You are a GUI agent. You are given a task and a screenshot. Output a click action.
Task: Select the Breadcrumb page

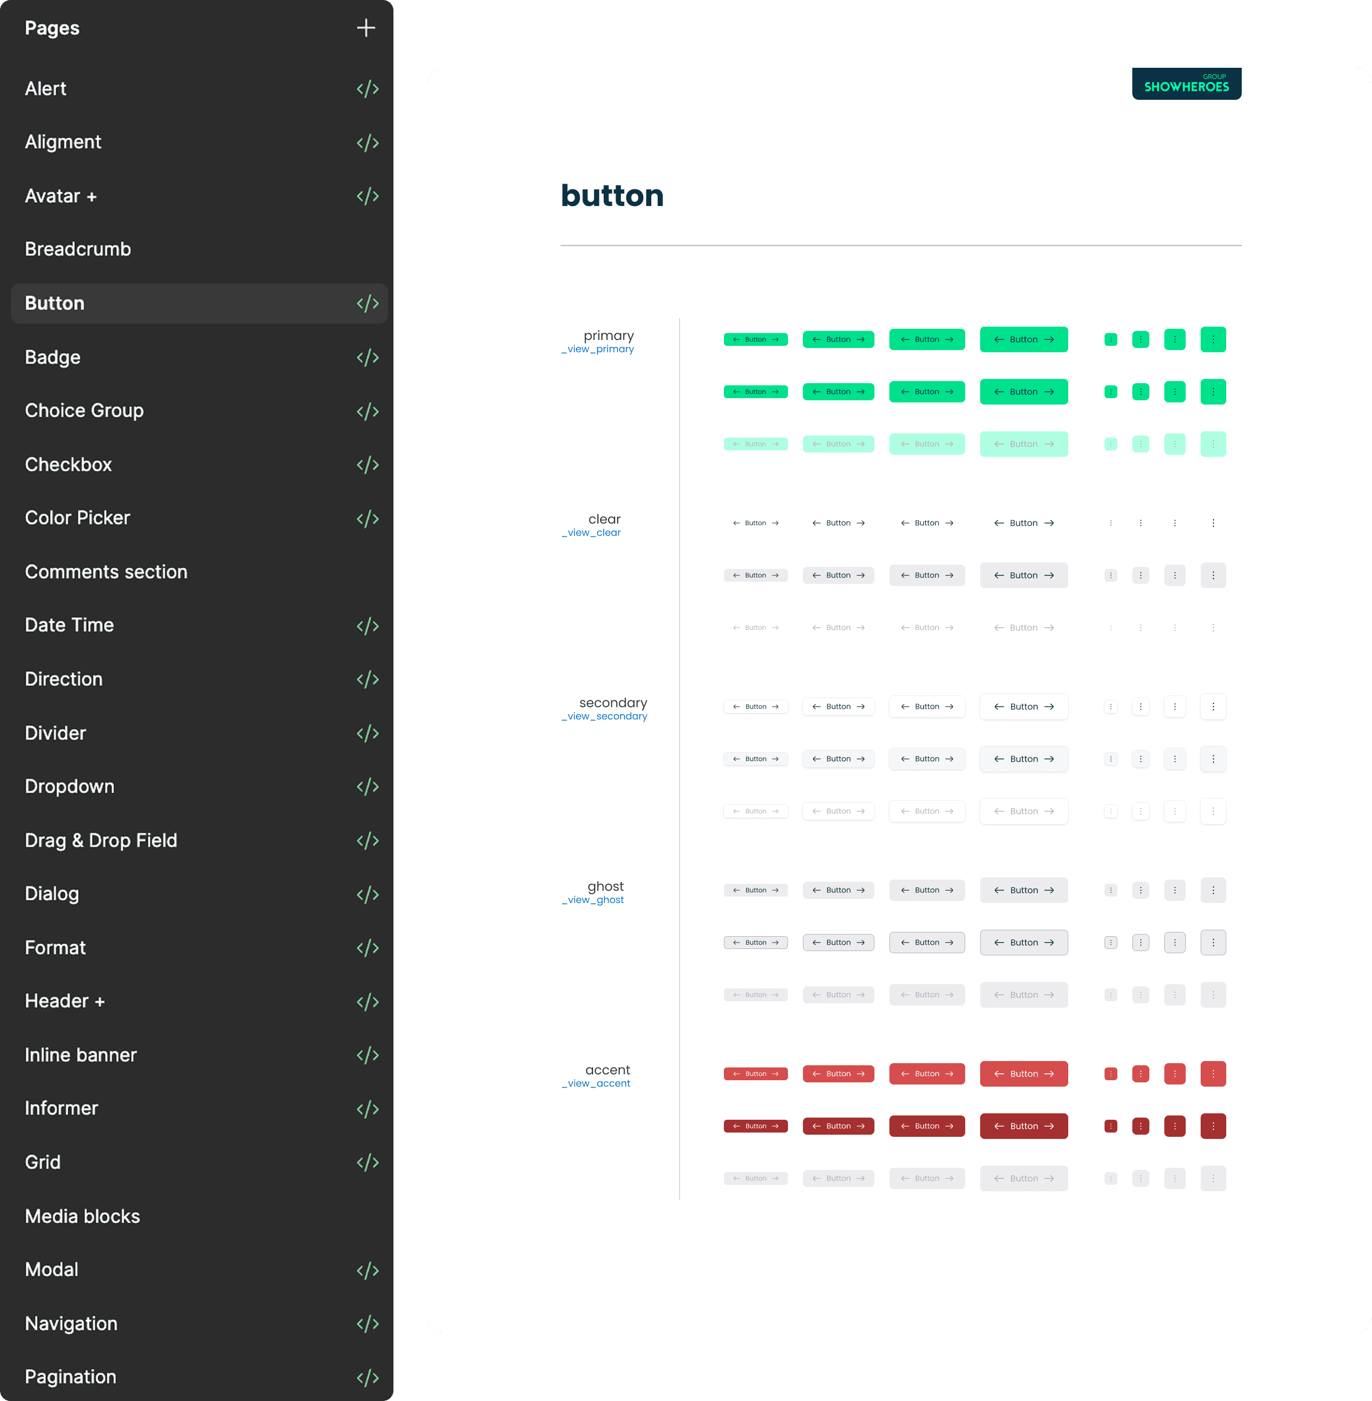78,249
